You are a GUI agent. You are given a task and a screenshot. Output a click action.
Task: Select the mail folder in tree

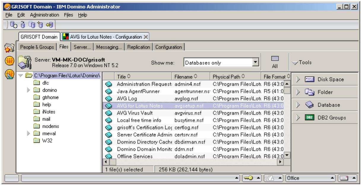click(x=46, y=119)
